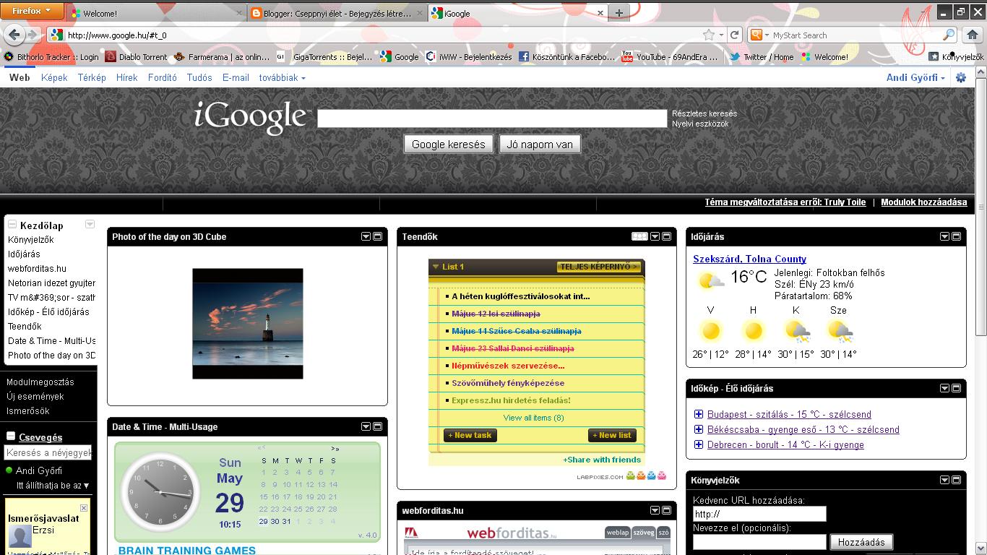Create a list with + New list

(x=613, y=435)
